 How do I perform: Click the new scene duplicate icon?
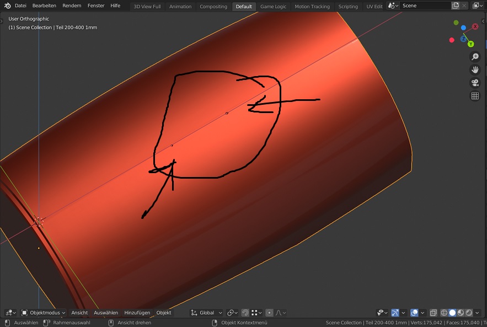pos(455,6)
